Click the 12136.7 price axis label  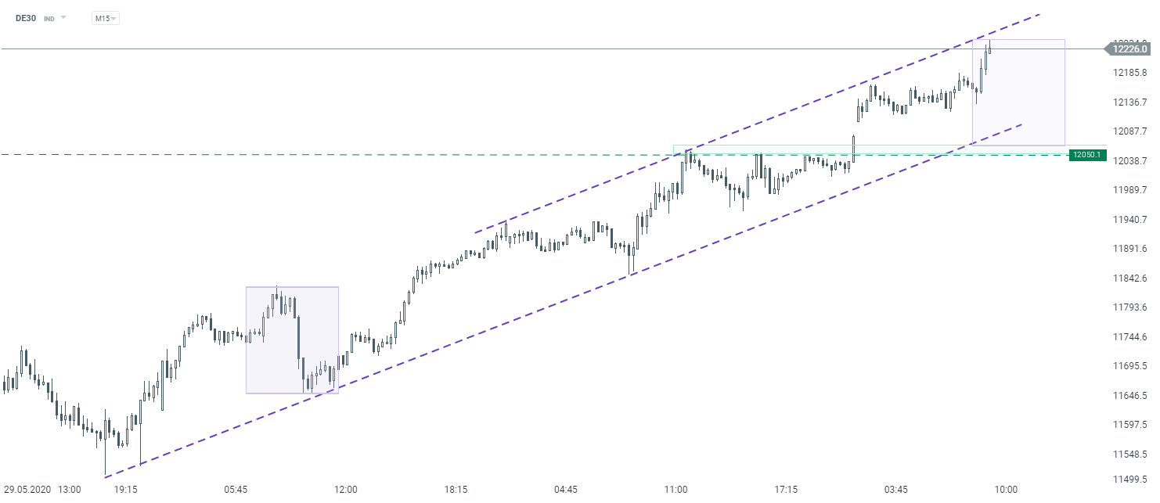click(x=1130, y=102)
